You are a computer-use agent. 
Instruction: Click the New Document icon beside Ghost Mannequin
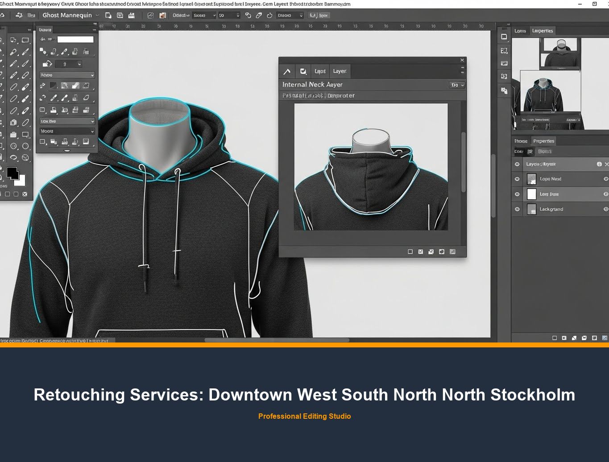coord(108,15)
